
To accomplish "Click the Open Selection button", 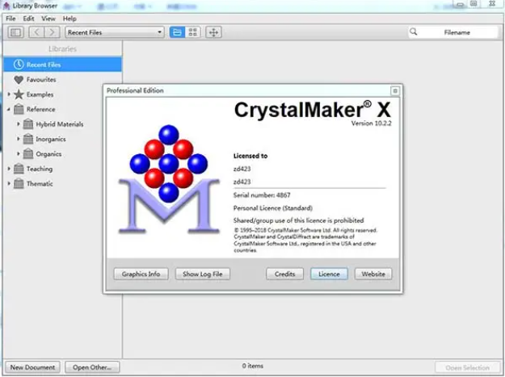I will (x=467, y=367).
